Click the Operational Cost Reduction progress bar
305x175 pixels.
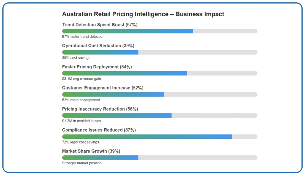(160, 52)
